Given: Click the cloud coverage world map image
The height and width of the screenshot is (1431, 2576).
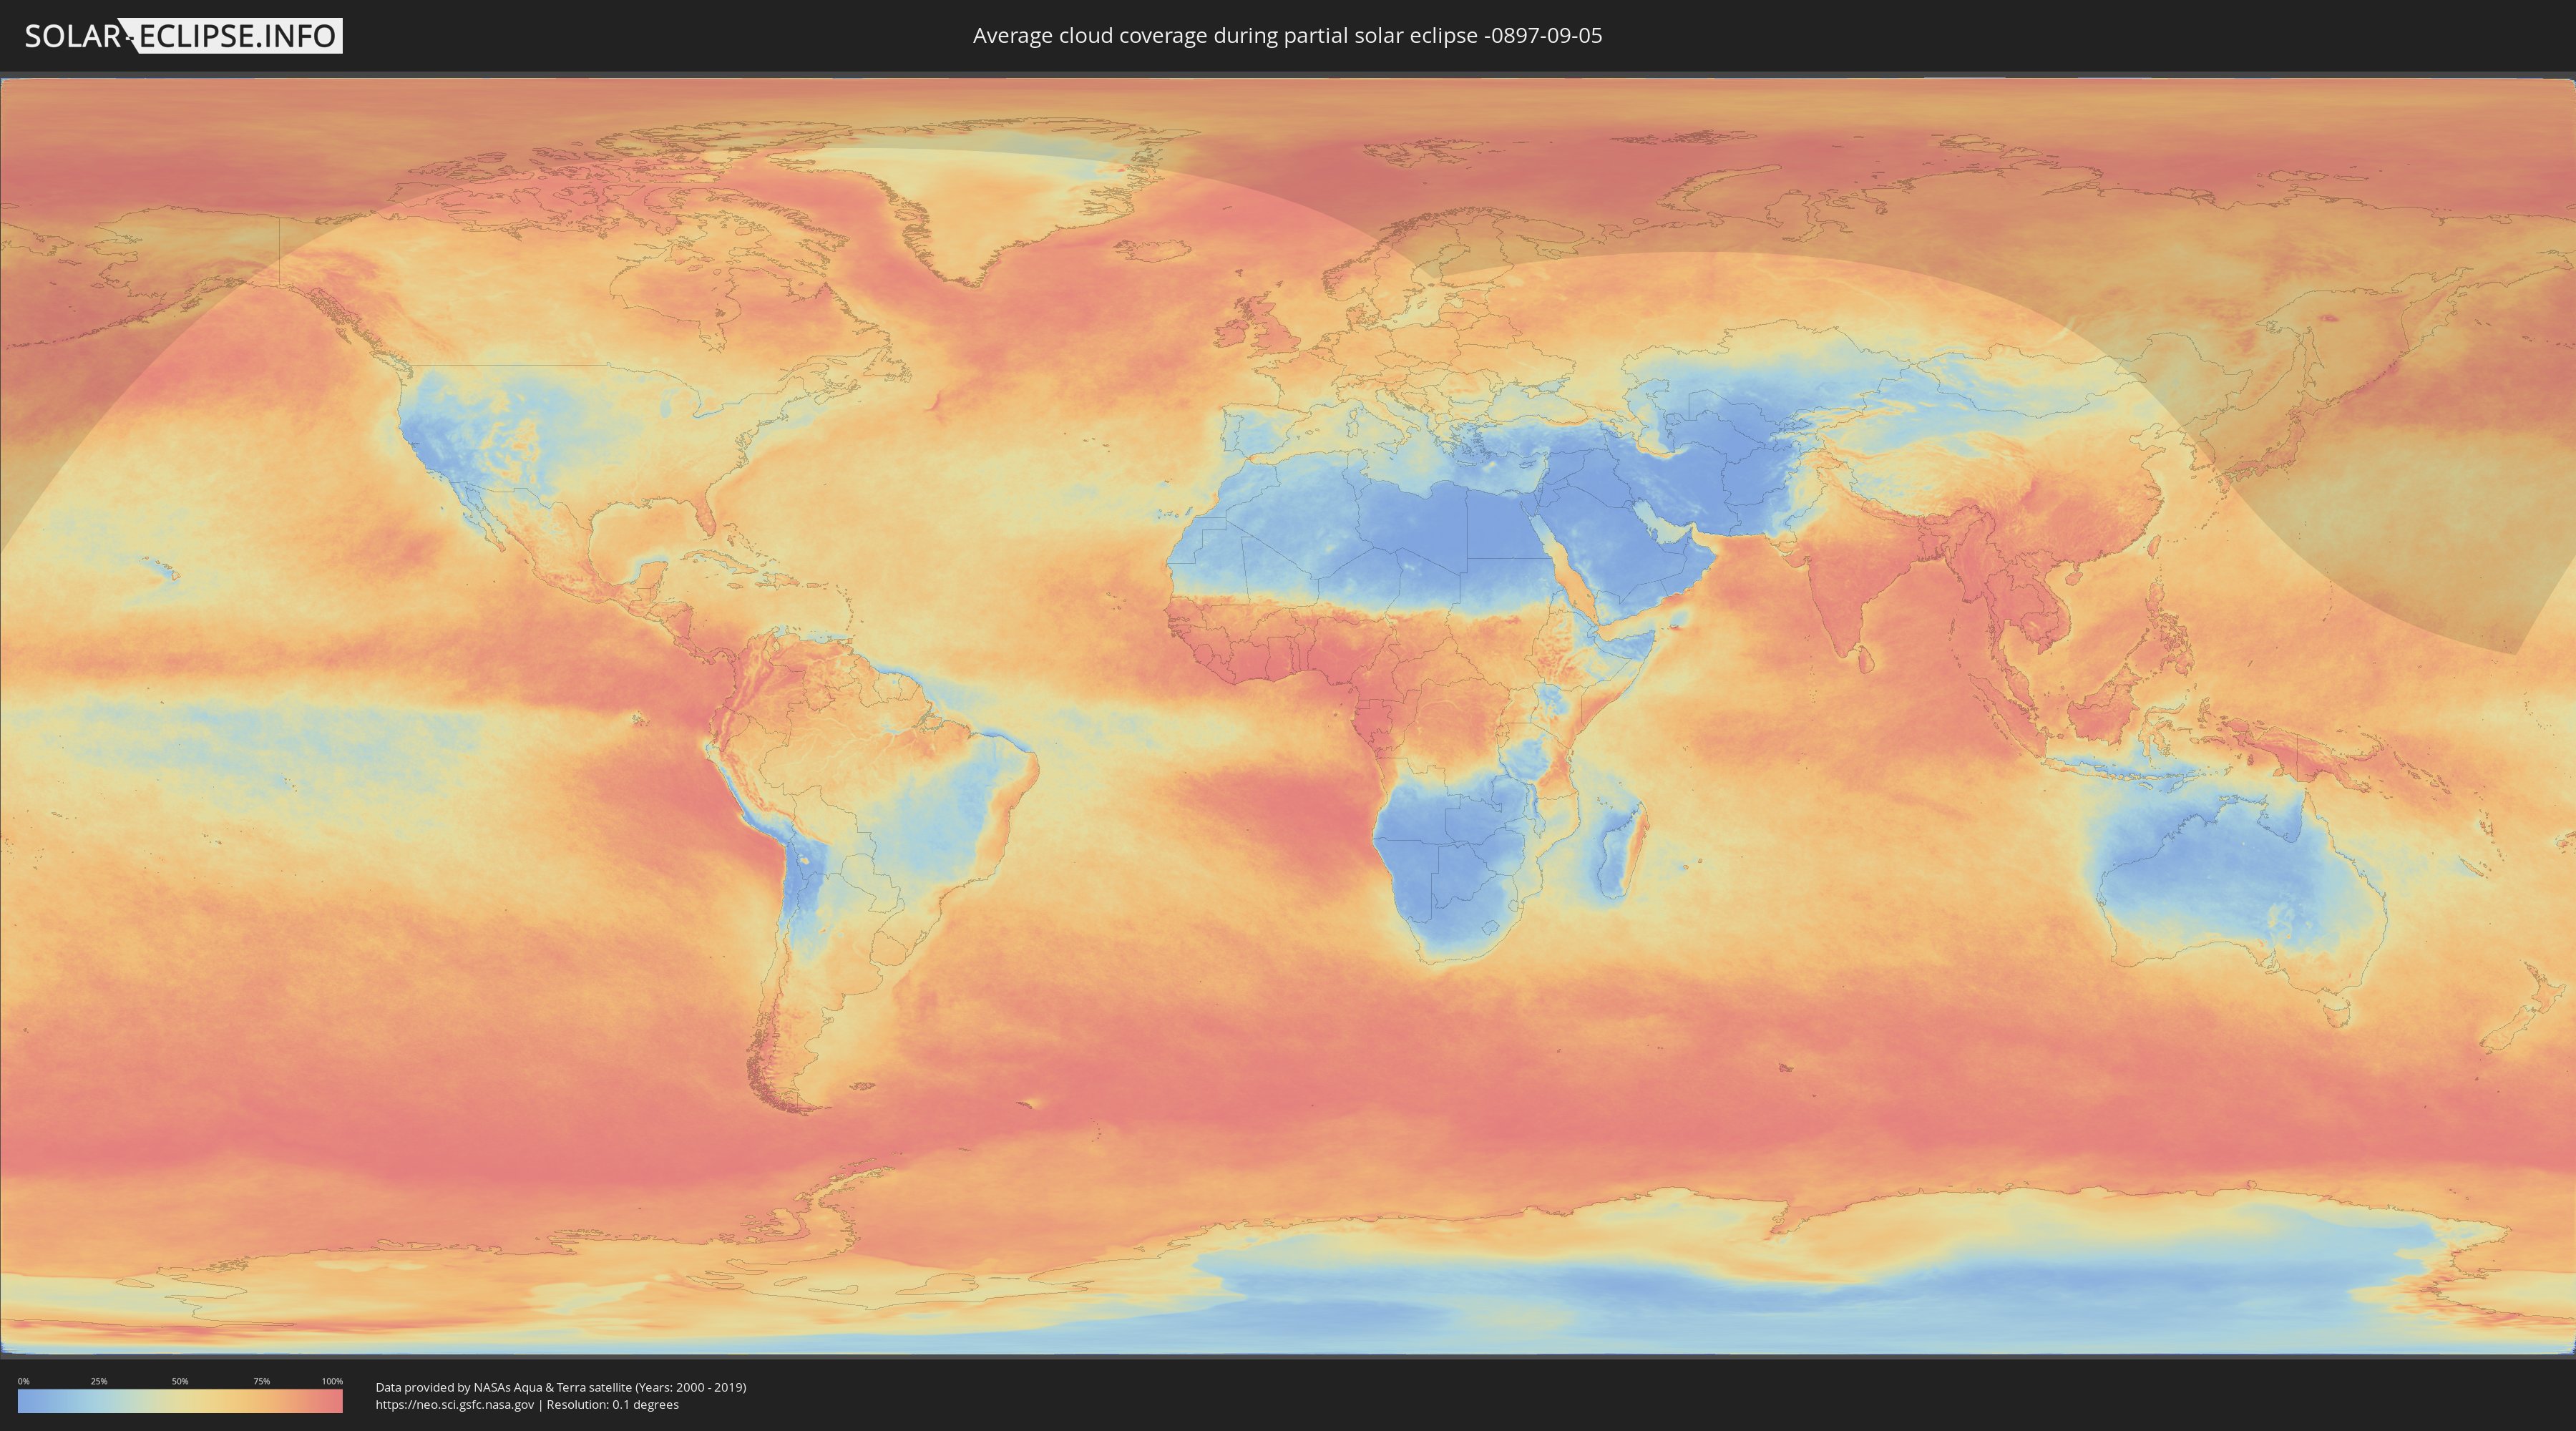Looking at the screenshot, I should click(x=1288, y=716).
